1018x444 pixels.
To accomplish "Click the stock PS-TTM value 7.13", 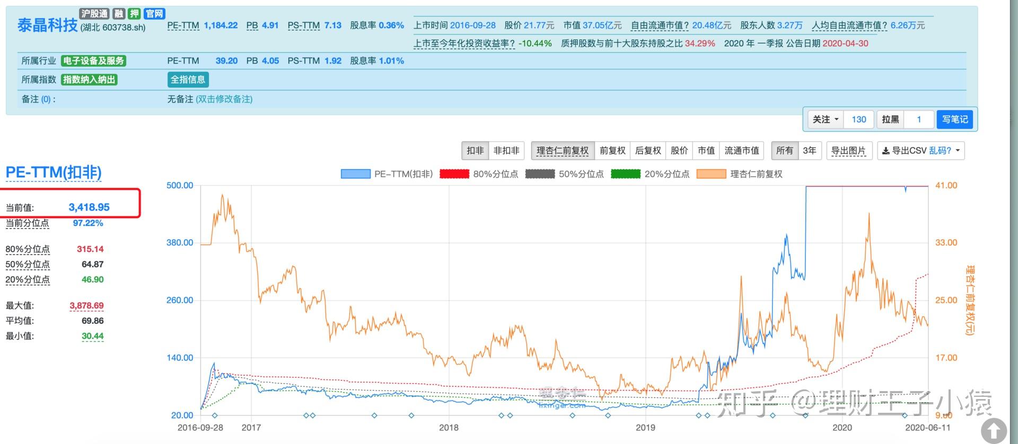I will tap(333, 25).
